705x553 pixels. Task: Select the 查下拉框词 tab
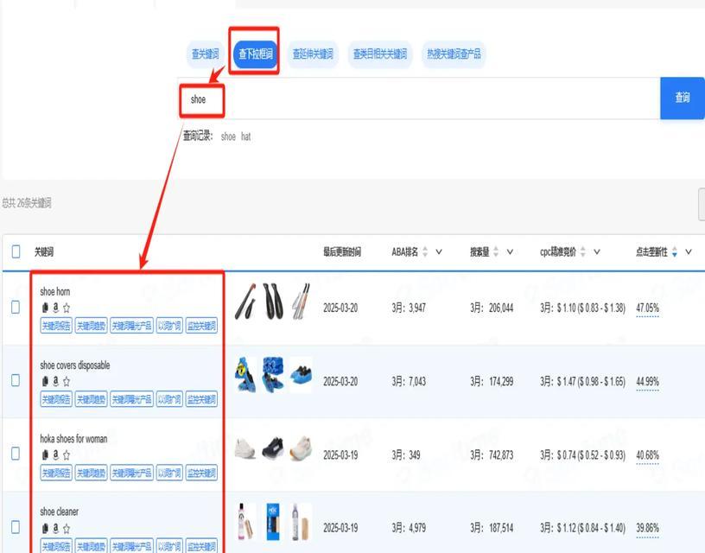[255, 54]
